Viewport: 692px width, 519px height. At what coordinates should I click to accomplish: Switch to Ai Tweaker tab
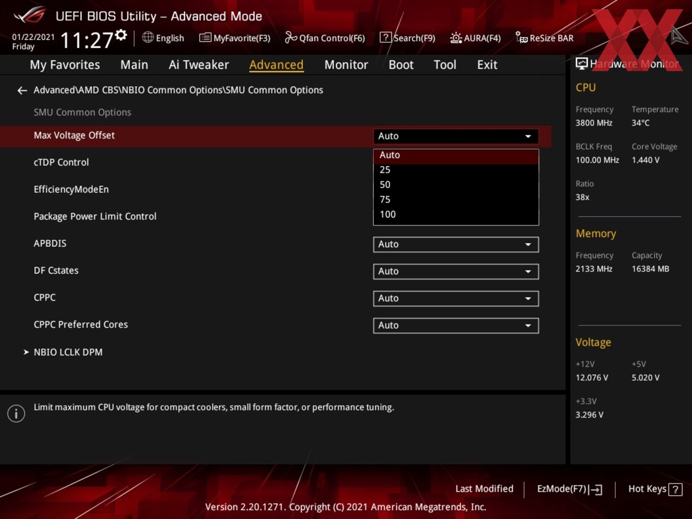click(x=199, y=65)
